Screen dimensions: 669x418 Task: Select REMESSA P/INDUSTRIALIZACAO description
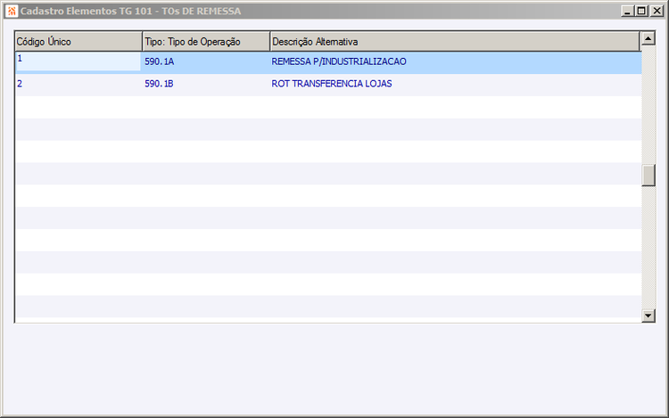coord(339,61)
